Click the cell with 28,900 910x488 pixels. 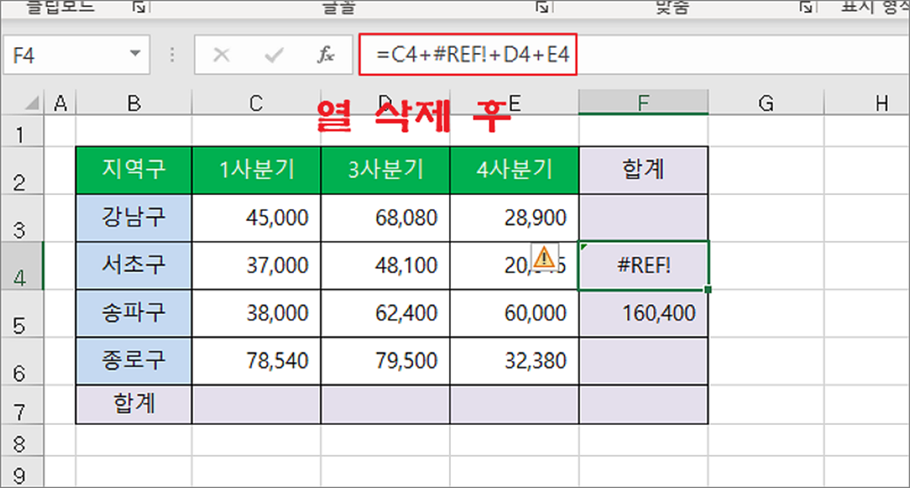click(515, 218)
